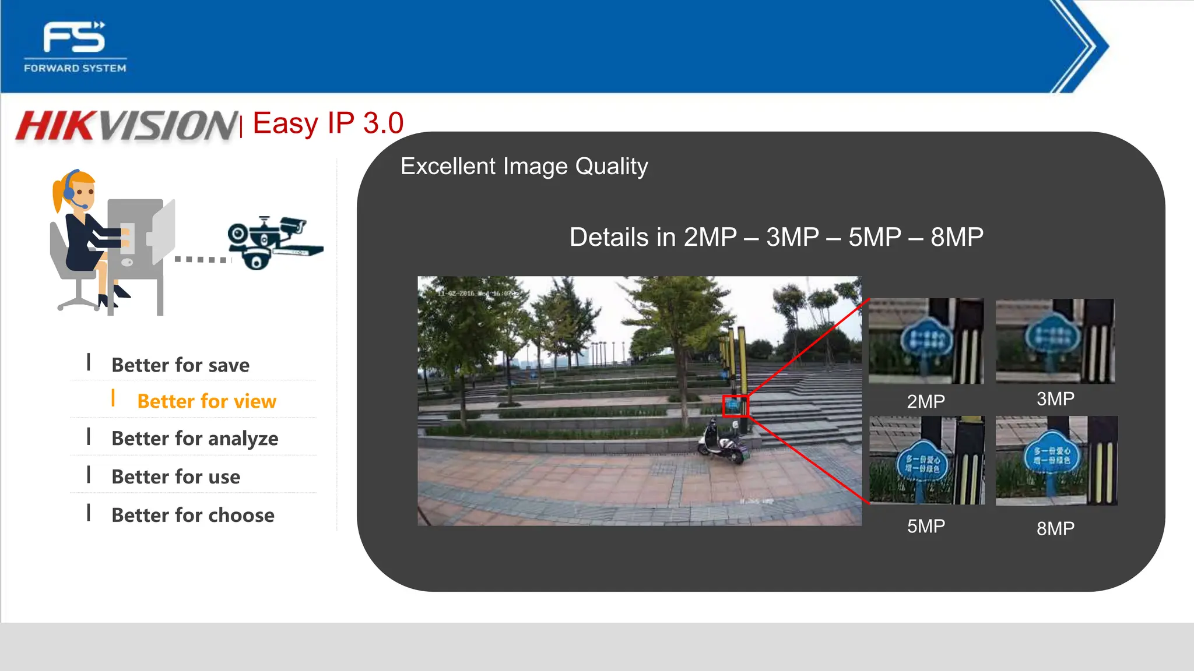The height and width of the screenshot is (671, 1194).
Task: Select the Better for view item
Action: click(206, 401)
